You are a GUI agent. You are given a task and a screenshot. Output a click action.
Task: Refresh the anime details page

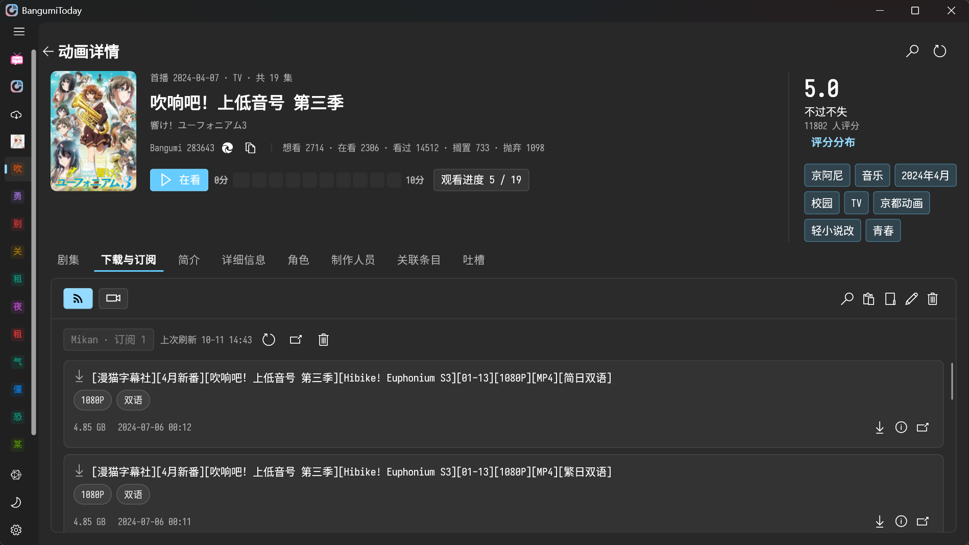pyautogui.click(x=939, y=51)
